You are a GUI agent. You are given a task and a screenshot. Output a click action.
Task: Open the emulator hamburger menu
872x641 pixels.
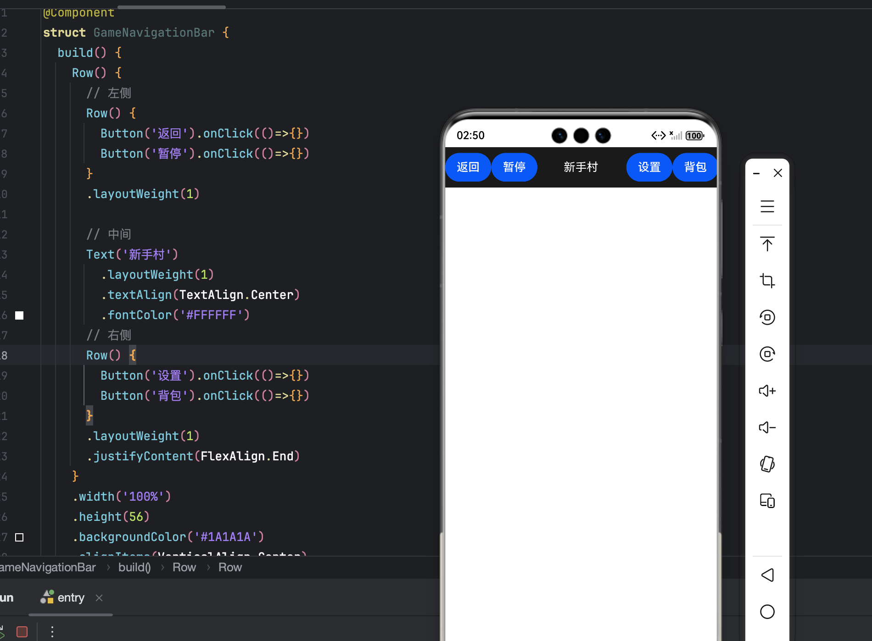[767, 206]
